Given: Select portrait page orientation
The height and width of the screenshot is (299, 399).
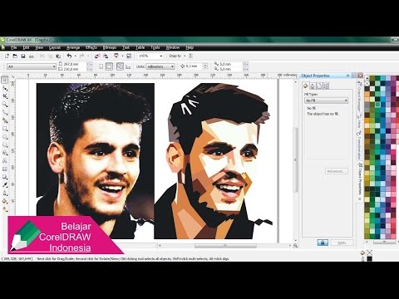Looking at the screenshot, I should (101, 66).
